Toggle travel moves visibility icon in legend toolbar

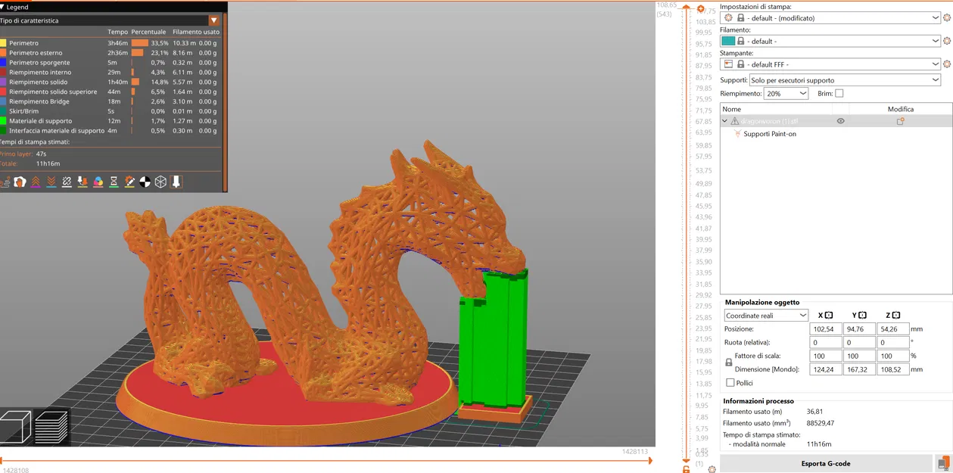[x=5, y=182]
